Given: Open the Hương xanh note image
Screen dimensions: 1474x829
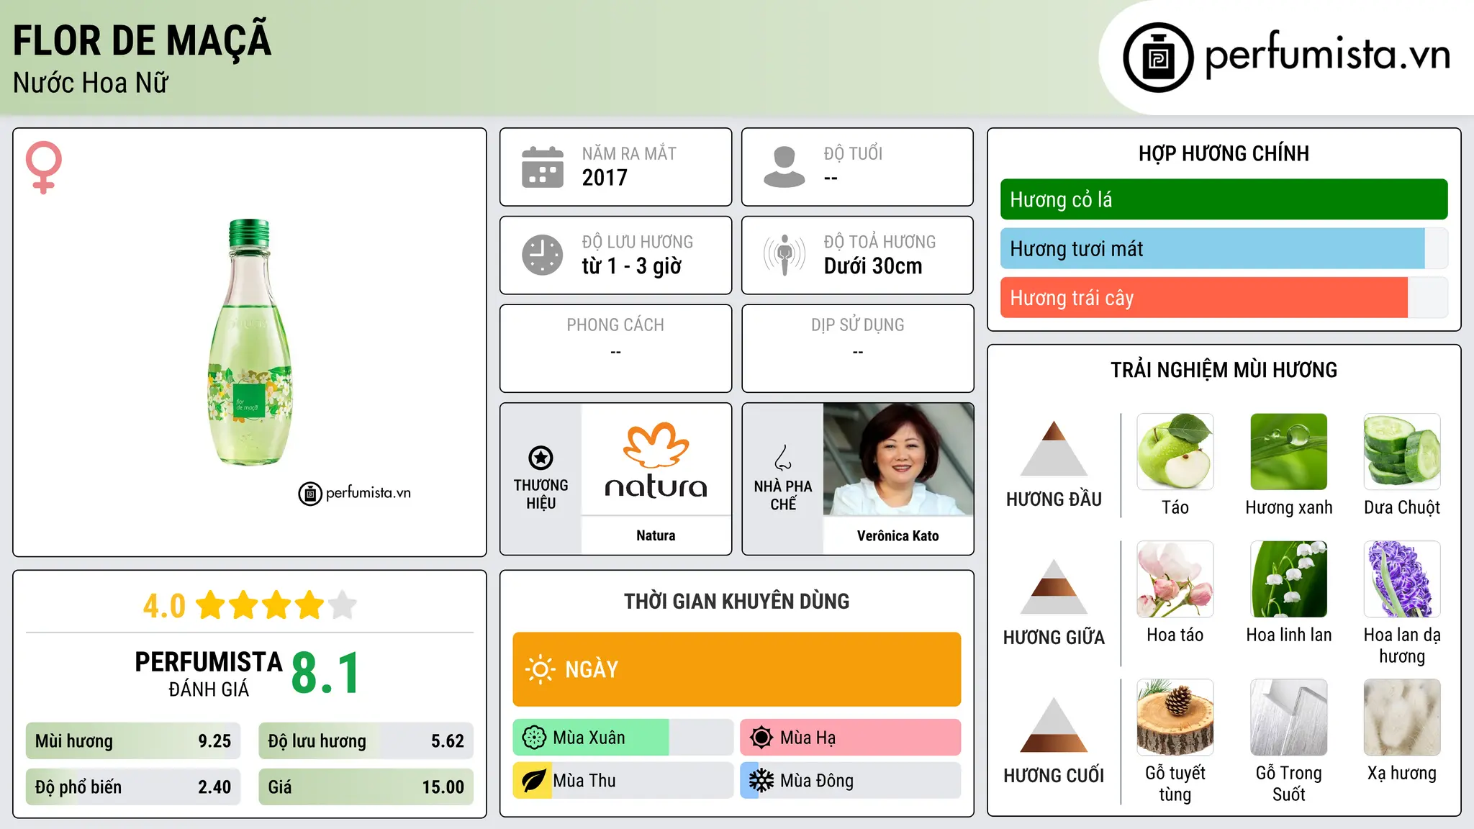Looking at the screenshot, I should coord(1289,452).
